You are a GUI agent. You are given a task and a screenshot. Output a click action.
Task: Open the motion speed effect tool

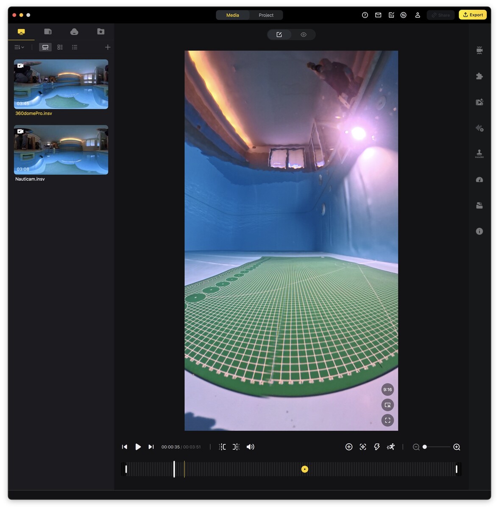(390, 447)
